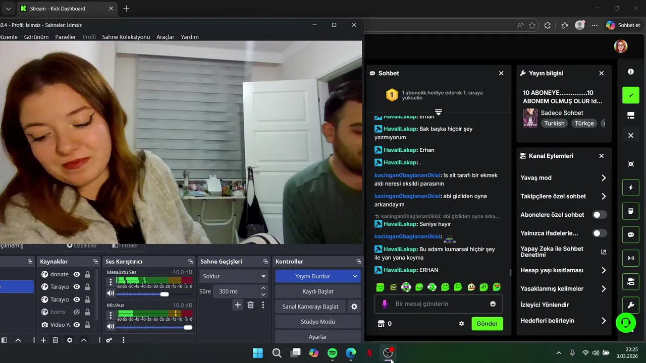
Task: Click the green Gönder button
Action: click(487, 324)
